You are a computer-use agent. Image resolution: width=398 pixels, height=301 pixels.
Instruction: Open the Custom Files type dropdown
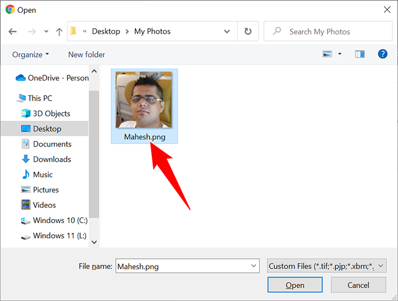pyautogui.click(x=327, y=266)
